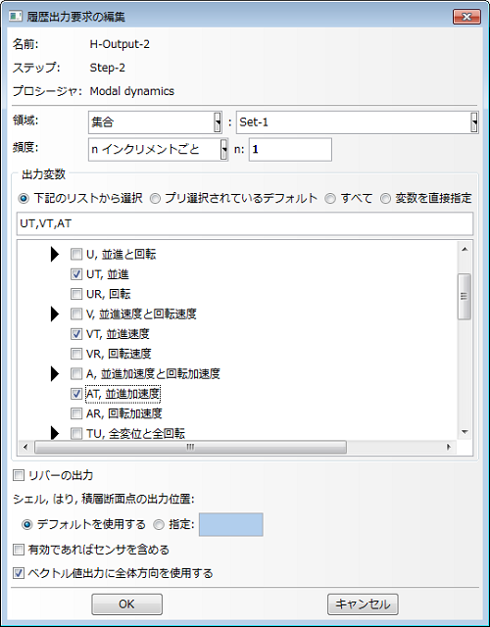This screenshot has height=627, width=490.
Task: Open the 頻度 n インクリメントごと dropdown
Action: pyautogui.click(x=159, y=150)
